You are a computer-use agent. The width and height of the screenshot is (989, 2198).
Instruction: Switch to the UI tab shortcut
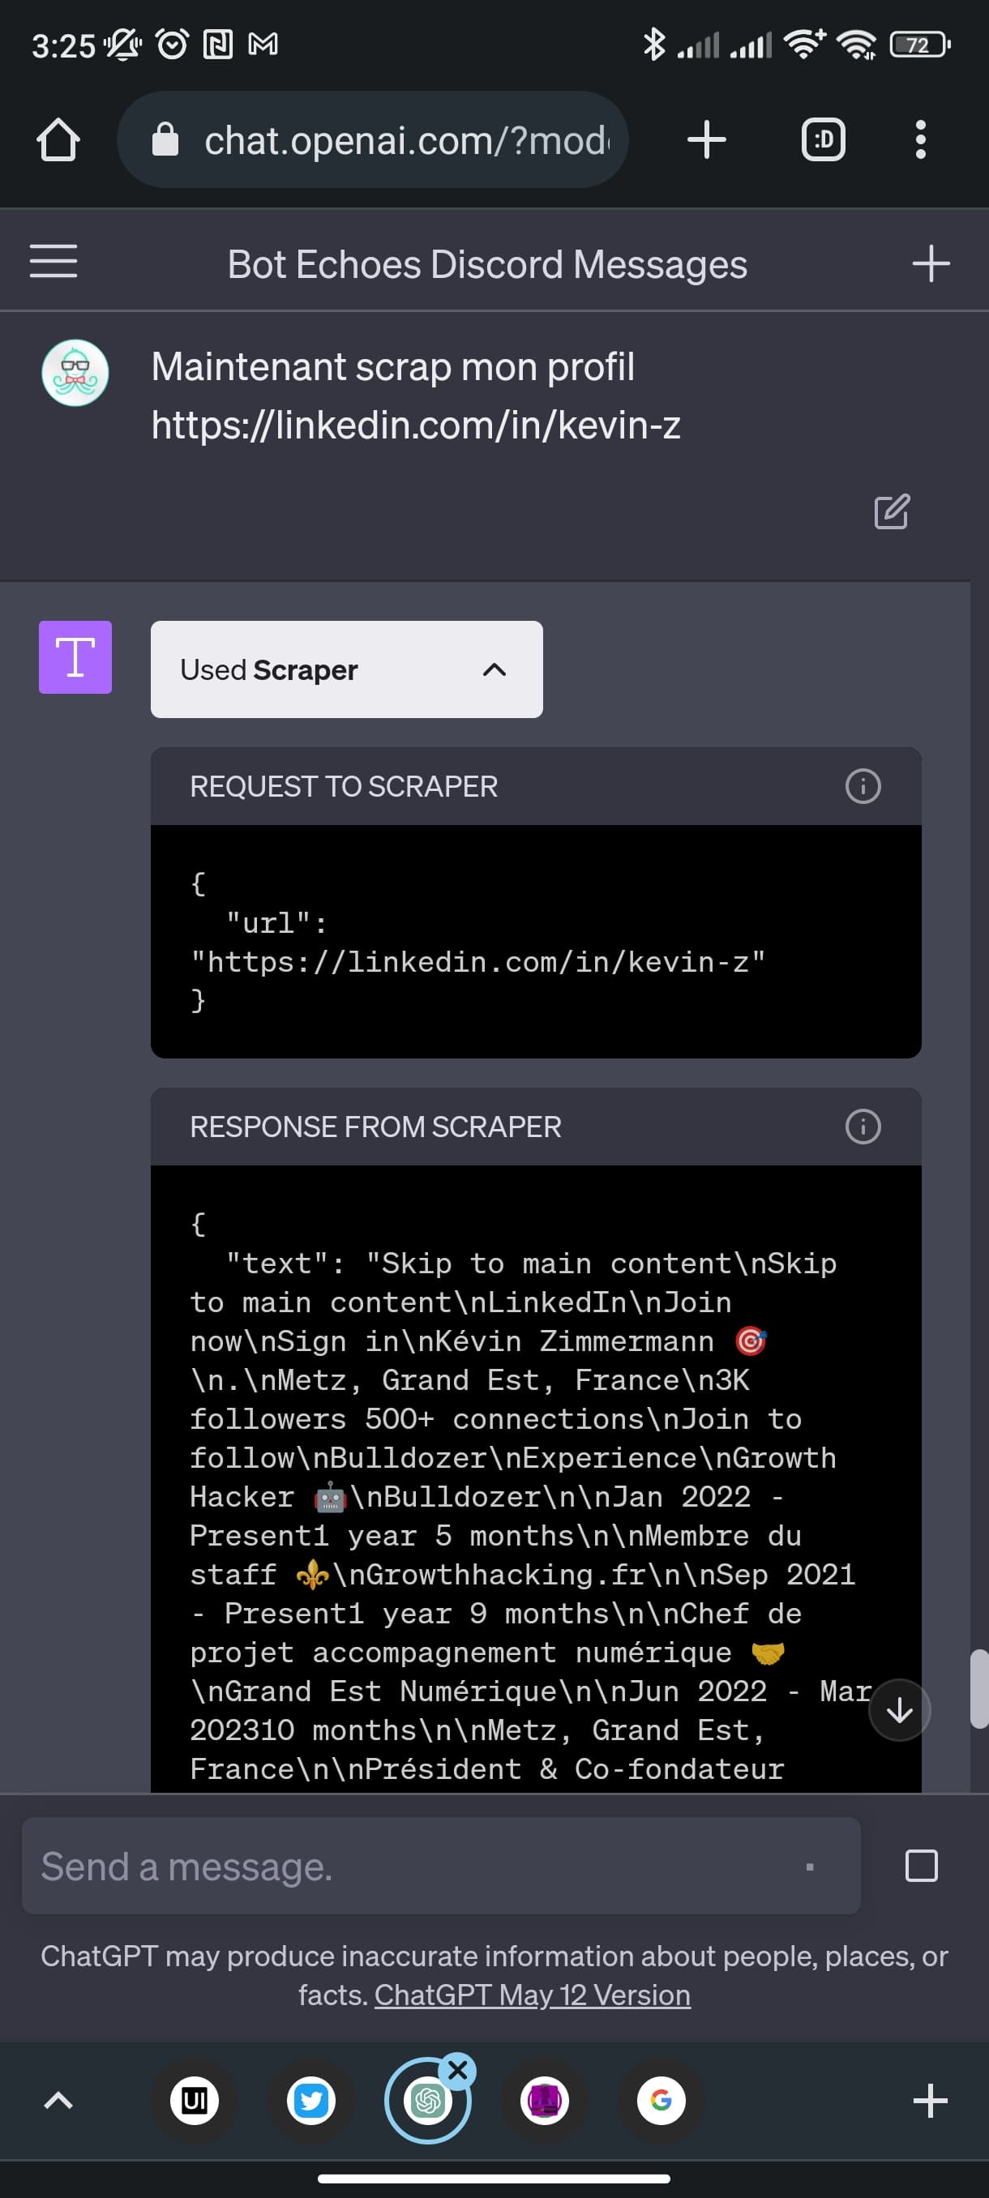195,2101
